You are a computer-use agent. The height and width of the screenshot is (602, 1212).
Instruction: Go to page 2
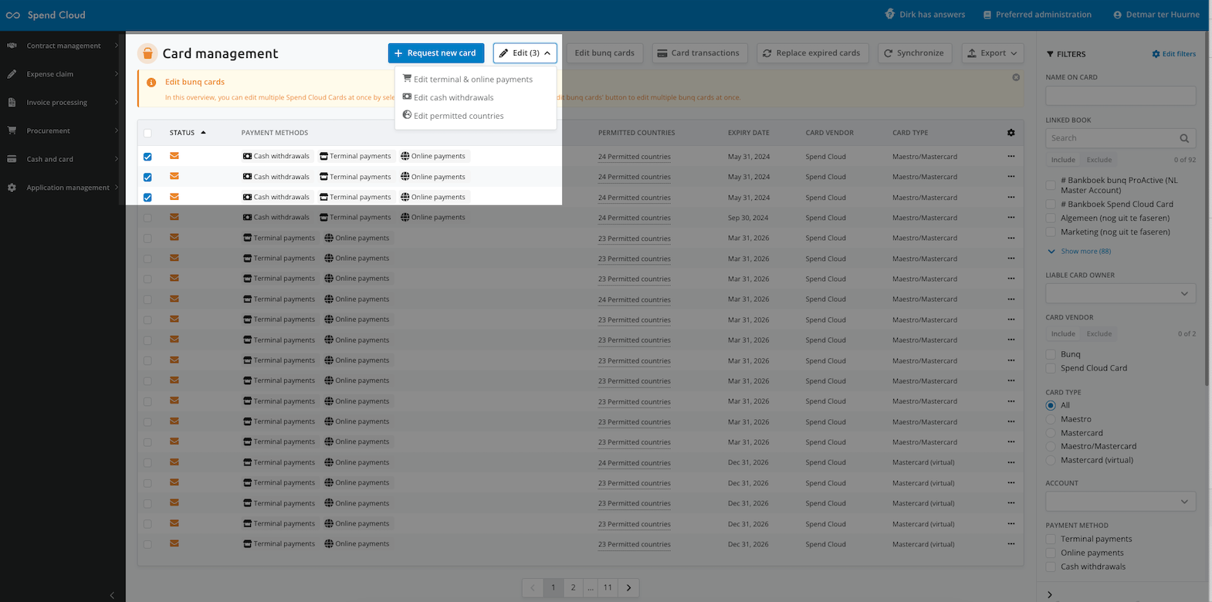coord(573,587)
